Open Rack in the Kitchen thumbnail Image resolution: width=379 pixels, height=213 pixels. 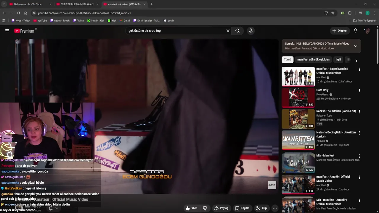(298, 119)
